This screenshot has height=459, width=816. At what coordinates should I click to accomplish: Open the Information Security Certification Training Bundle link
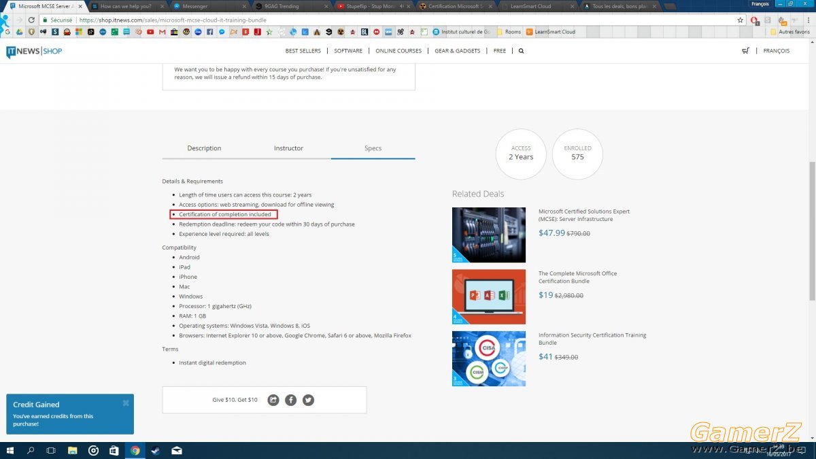click(x=592, y=339)
